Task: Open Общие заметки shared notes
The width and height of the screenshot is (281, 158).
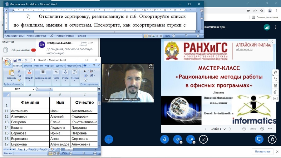Action: [x=20, y=50]
